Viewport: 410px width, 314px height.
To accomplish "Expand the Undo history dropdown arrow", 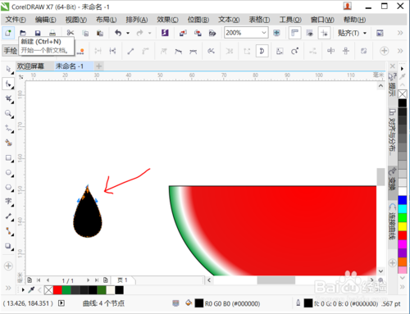I will (x=128, y=33).
